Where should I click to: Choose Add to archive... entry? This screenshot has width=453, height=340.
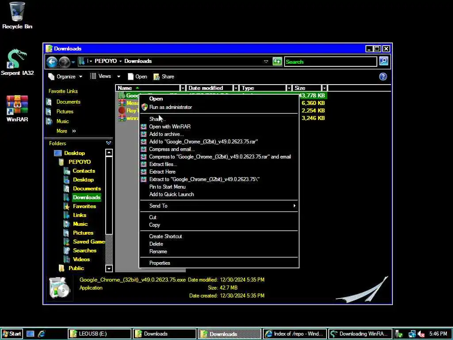tap(219, 134)
